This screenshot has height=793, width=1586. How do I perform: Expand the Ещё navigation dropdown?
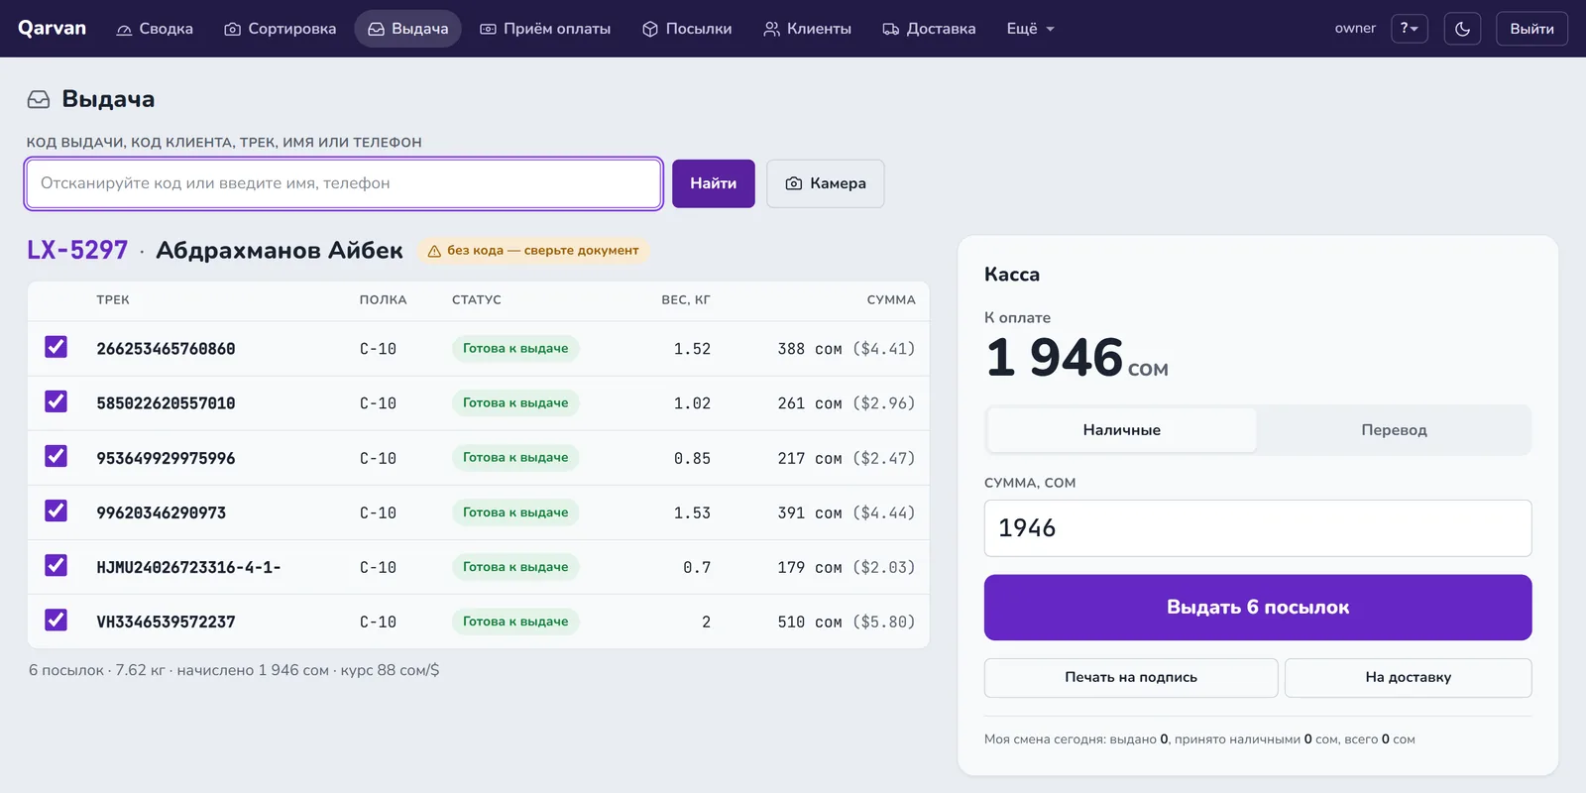1030,29
